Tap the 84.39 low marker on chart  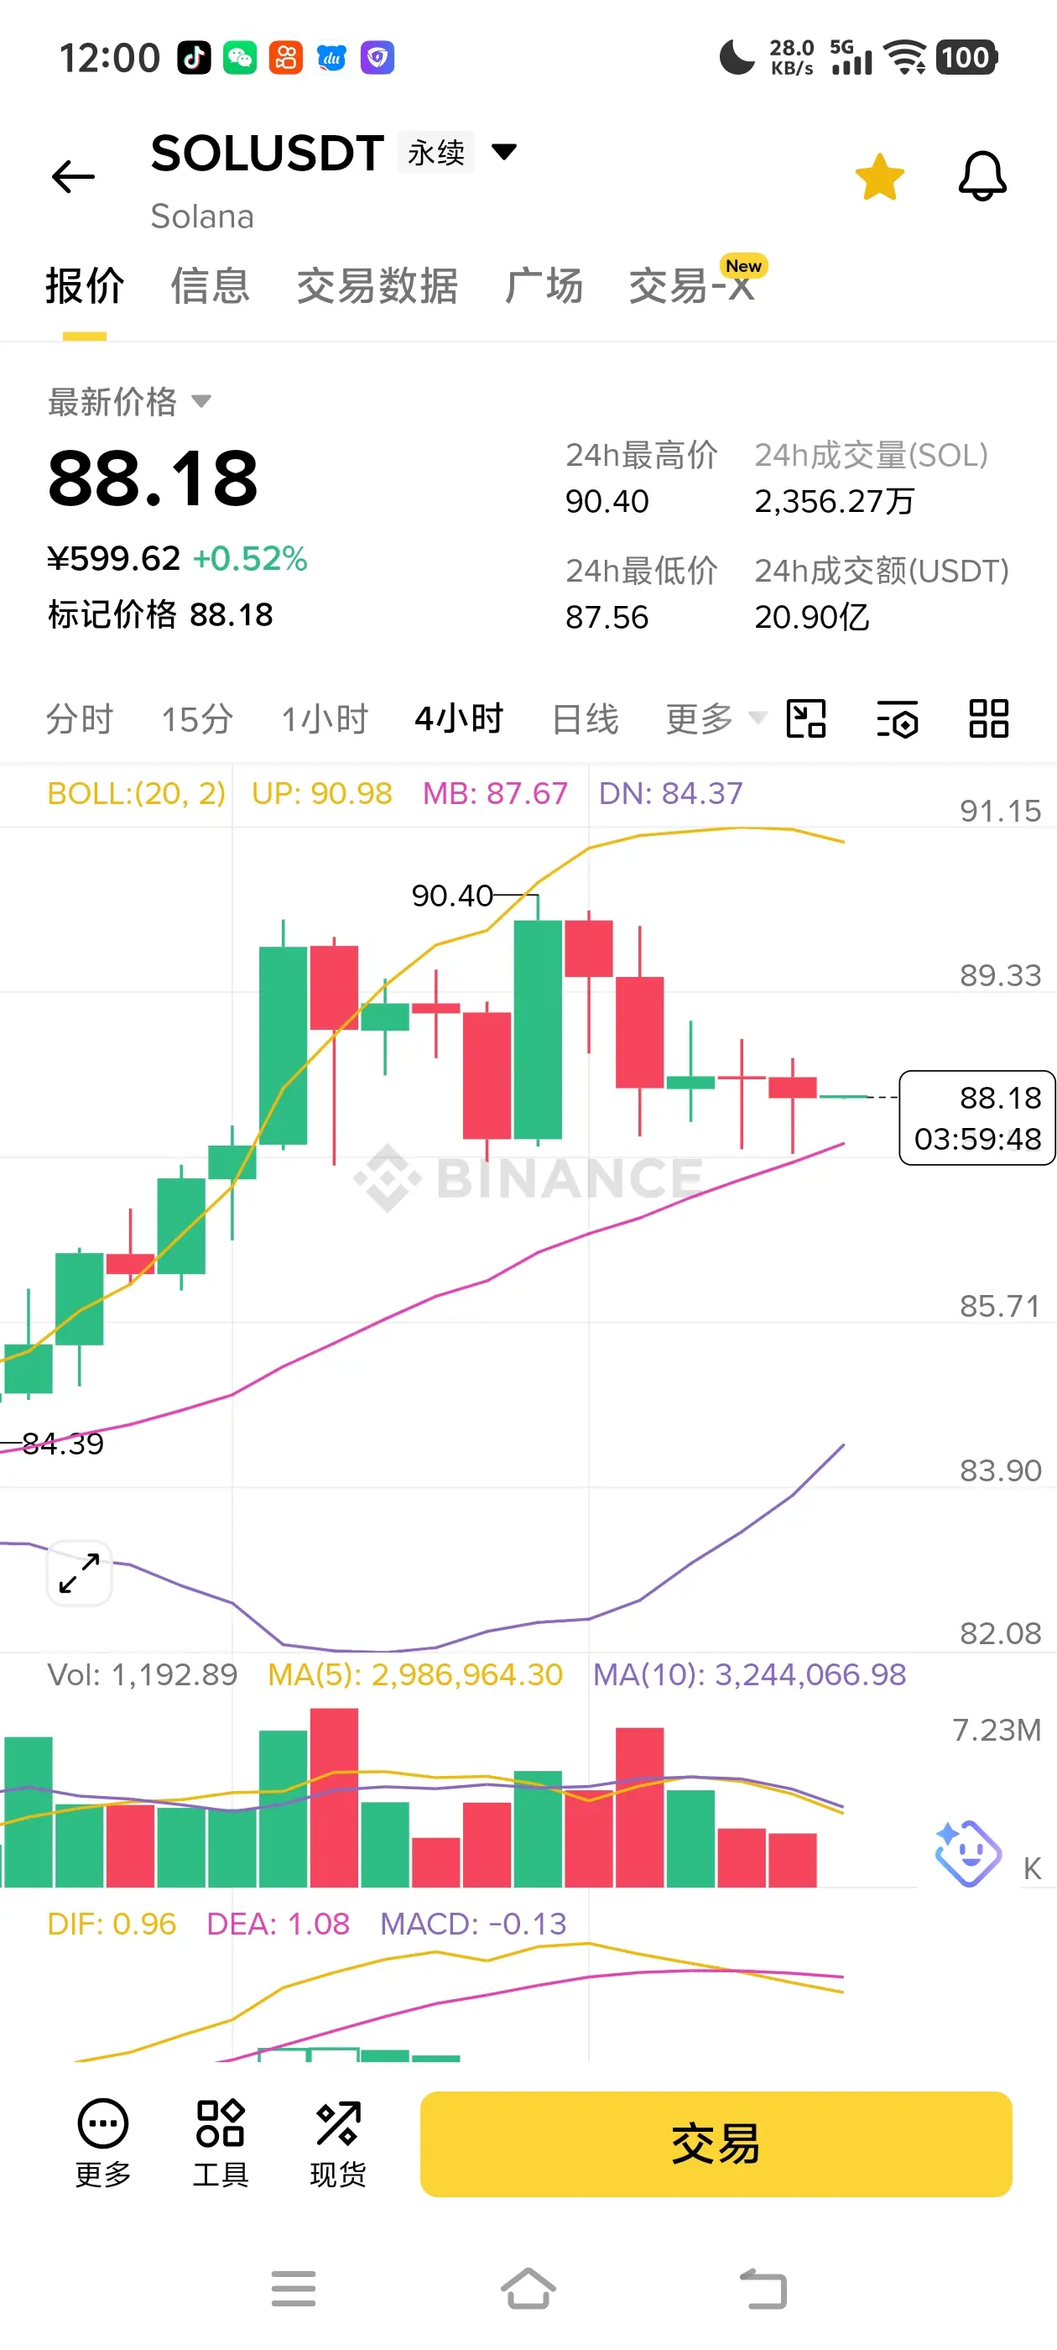coord(63,1444)
